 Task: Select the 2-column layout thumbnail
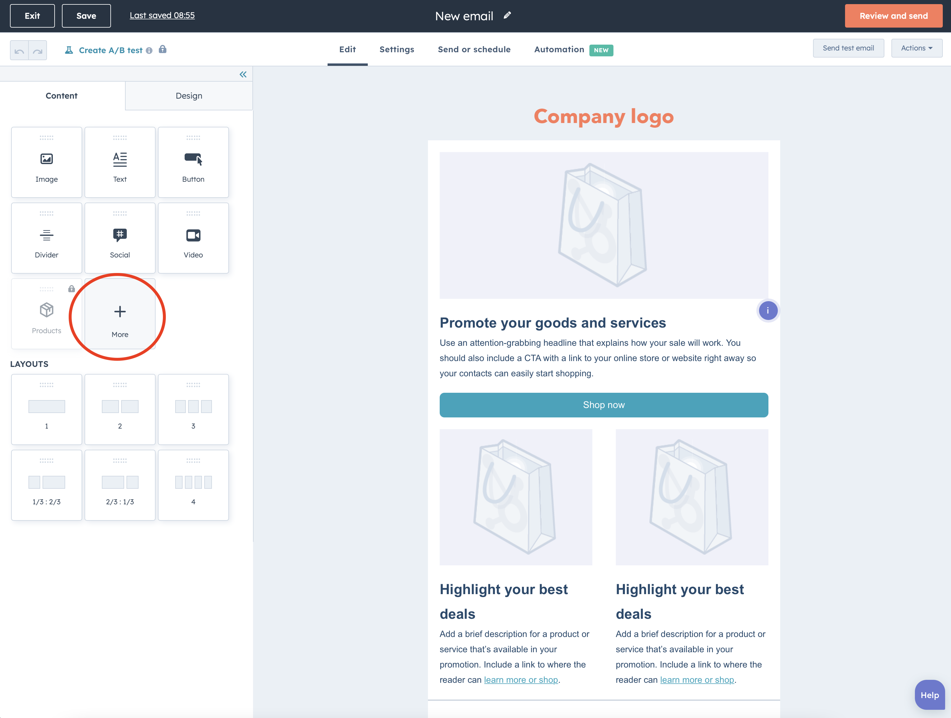(119, 409)
